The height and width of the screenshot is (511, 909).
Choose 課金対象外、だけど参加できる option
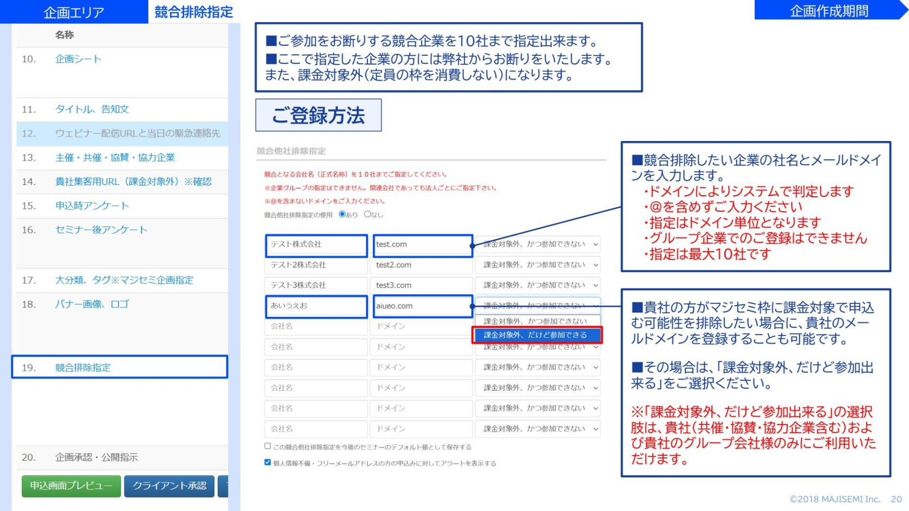[x=536, y=335]
